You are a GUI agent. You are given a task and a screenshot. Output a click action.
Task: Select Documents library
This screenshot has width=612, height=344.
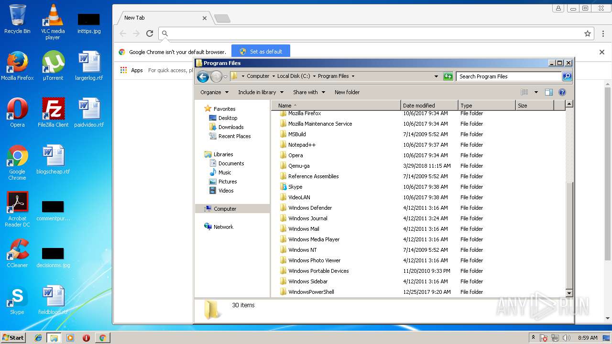click(x=231, y=163)
